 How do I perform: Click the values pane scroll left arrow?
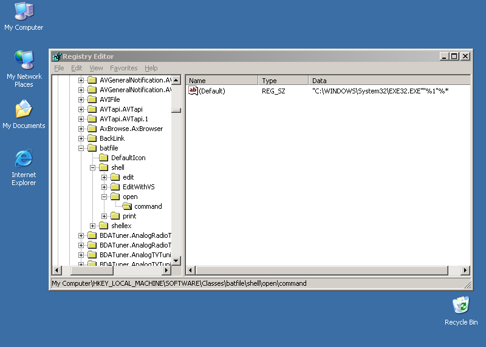coord(190,270)
